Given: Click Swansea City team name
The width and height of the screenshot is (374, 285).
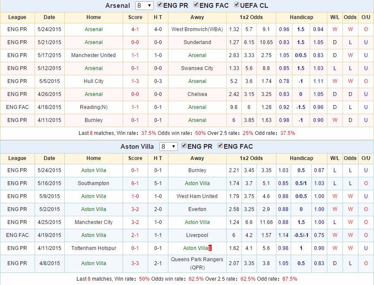Looking at the screenshot, I should point(197,68).
